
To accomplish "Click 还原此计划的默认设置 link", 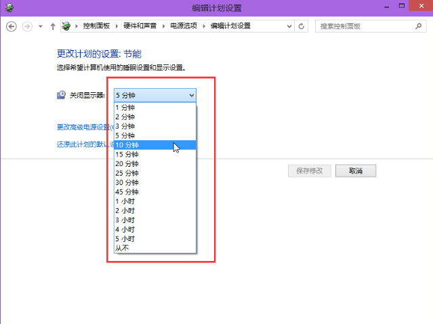I will click(83, 144).
